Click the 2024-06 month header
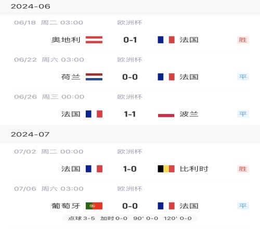The image size is (260, 229). tap(31, 7)
